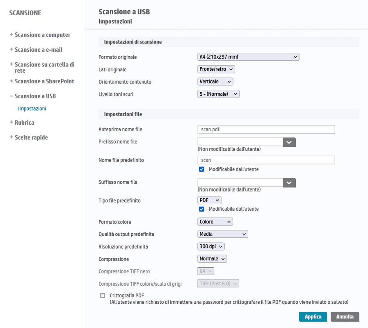Open the Lati originale Fronte/retro dropdown

point(216,69)
